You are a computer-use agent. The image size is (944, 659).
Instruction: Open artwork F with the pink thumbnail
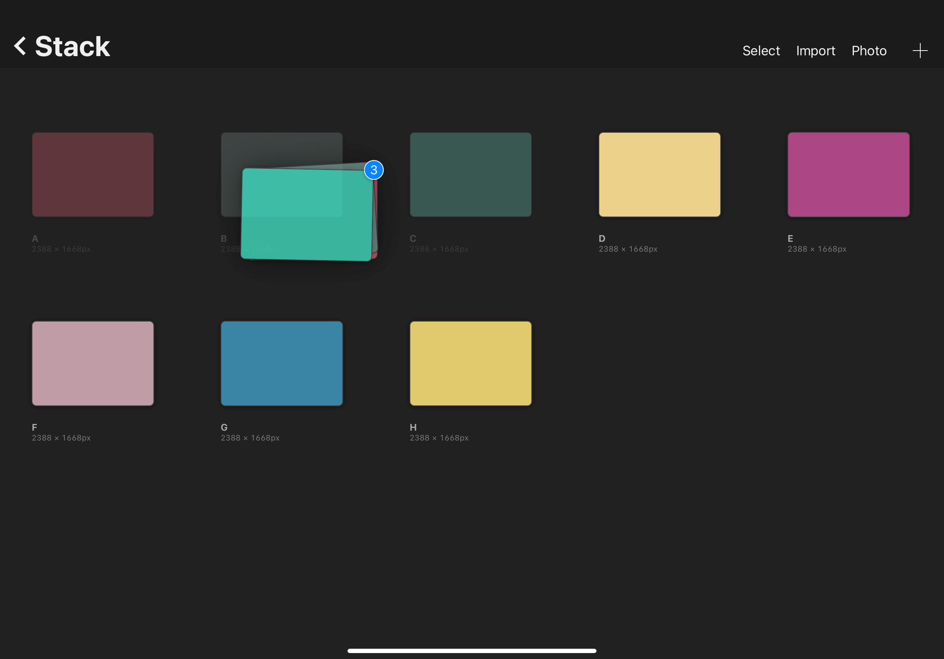point(92,363)
